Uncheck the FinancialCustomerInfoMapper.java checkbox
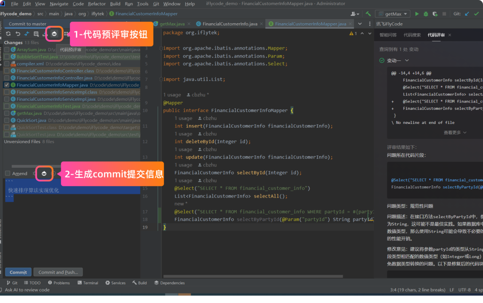 [x=7, y=85]
